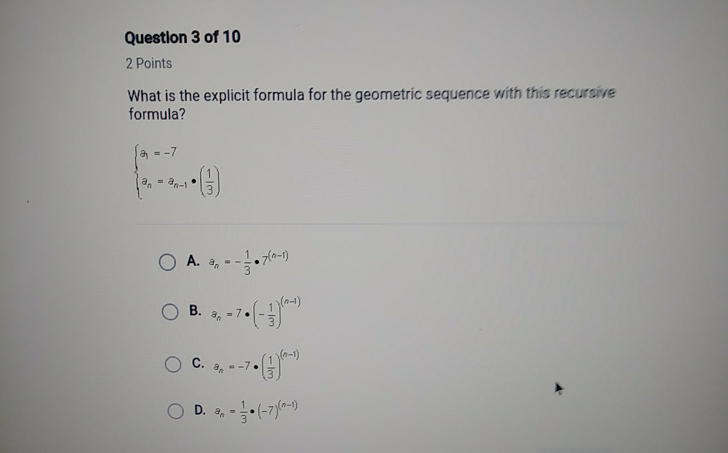Viewport: 728px width, 453px height.
Task: Click the '2 Points' text
Action: click(x=149, y=63)
